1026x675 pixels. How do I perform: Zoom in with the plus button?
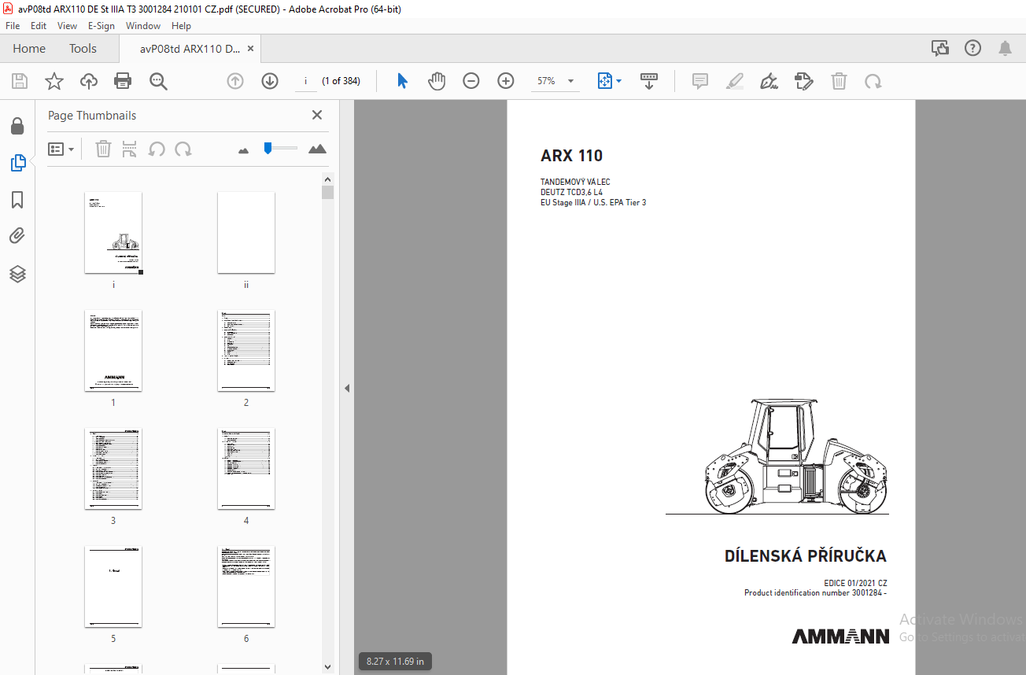click(506, 81)
